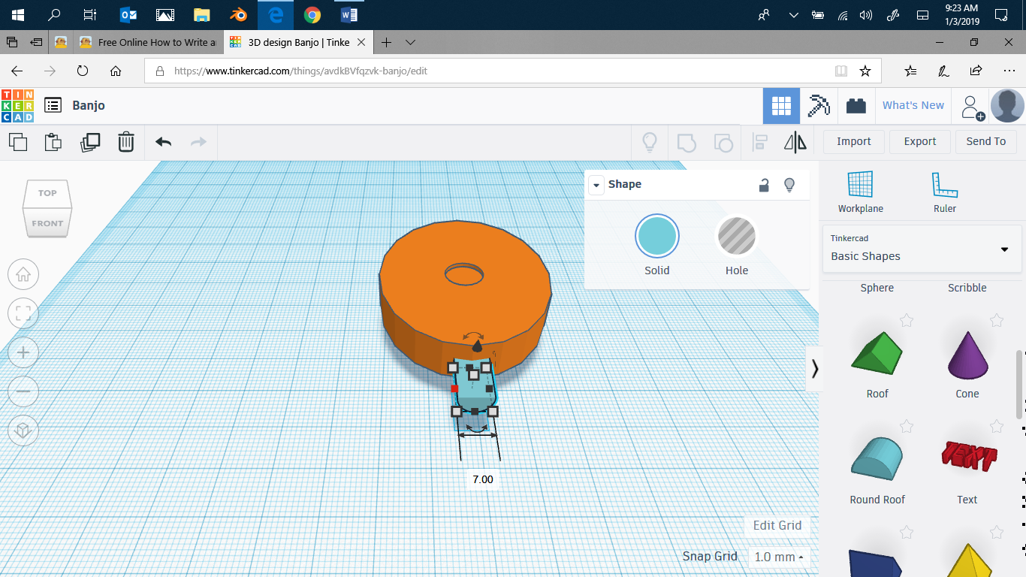
Task: Click the Home view button
Action: pyautogui.click(x=23, y=274)
